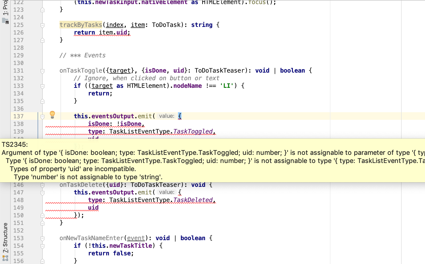Collapse the onTaskDelete method at line 146
Viewport: 425px width, 264px height.
pyautogui.click(x=42, y=185)
